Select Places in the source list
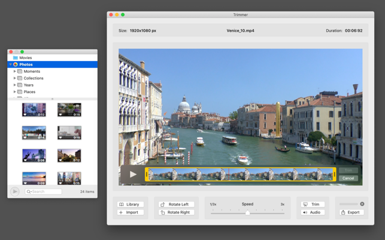385x240 pixels. pos(29,92)
